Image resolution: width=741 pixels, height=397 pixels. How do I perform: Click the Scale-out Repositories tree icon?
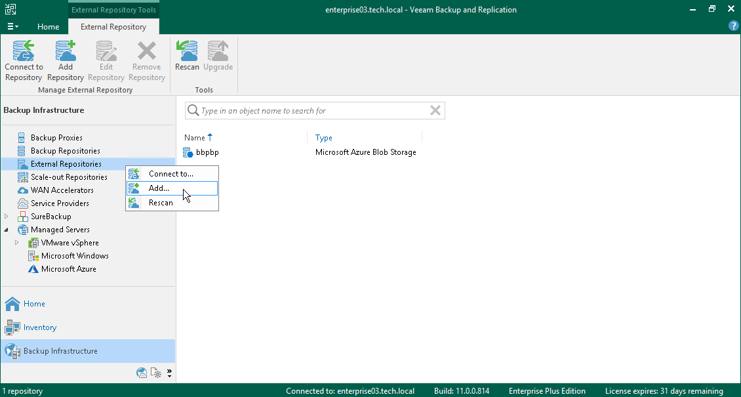pos(22,177)
